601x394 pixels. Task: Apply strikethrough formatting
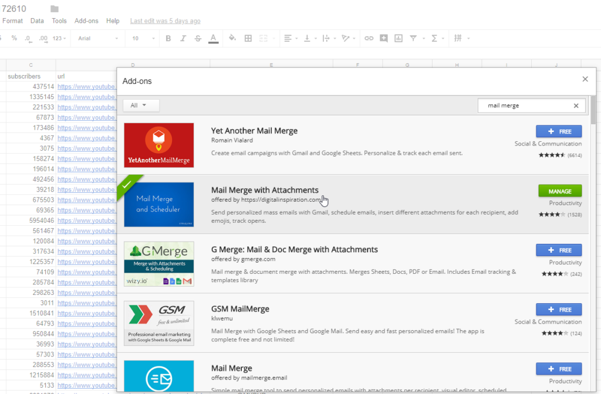(x=198, y=39)
